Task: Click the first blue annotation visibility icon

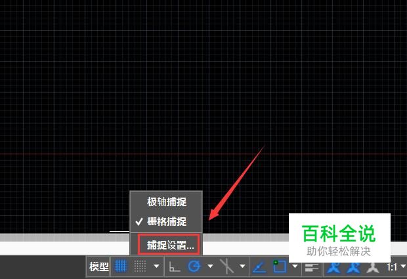Action: coord(333,267)
